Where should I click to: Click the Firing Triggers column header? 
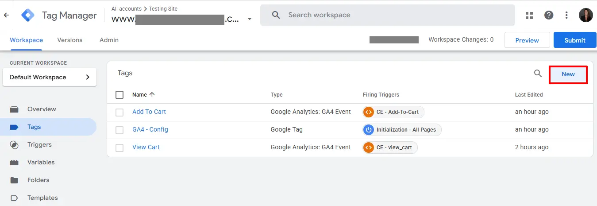pyautogui.click(x=381, y=95)
